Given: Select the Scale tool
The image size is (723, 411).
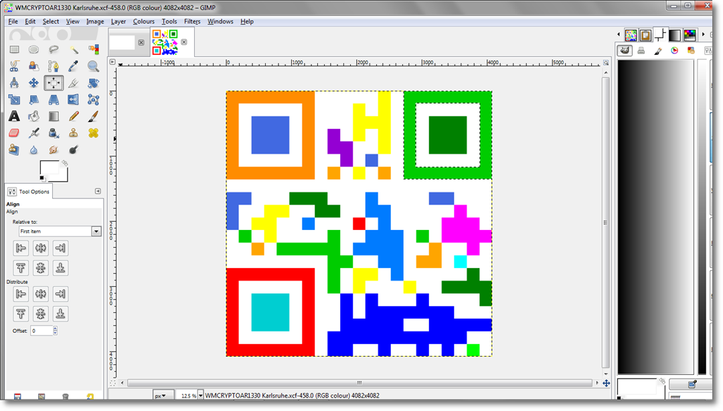Looking at the screenshot, I should [14, 100].
